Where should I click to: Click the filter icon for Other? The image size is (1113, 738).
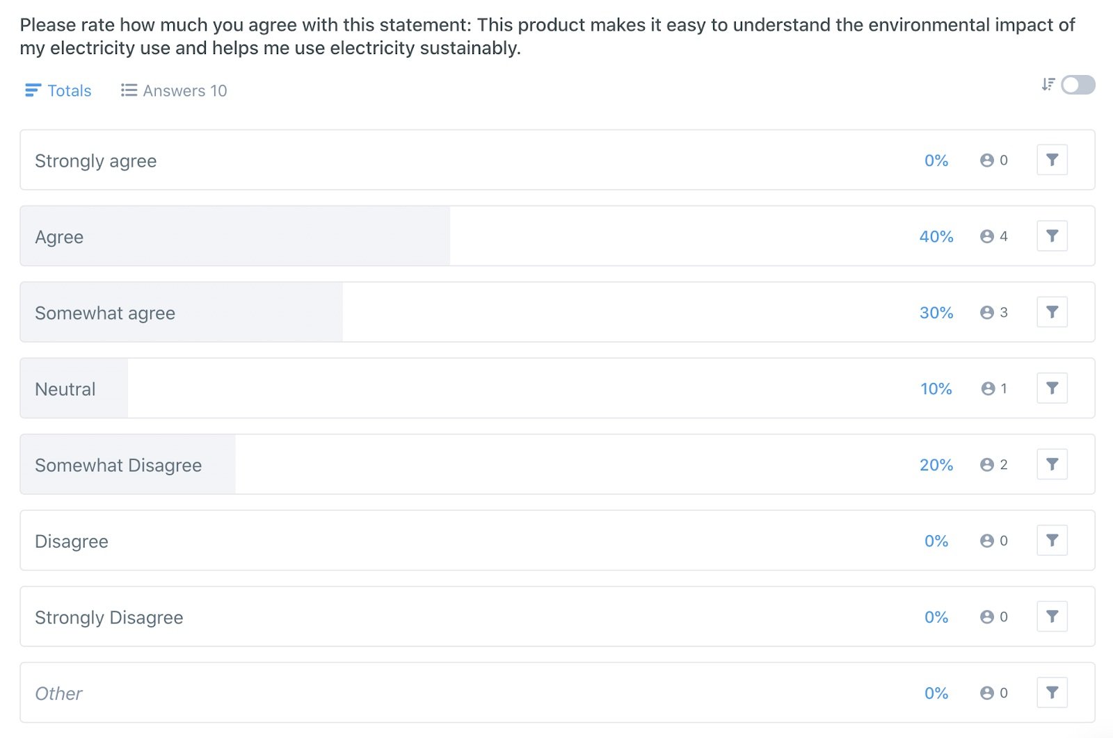pyautogui.click(x=1052, y=693)
